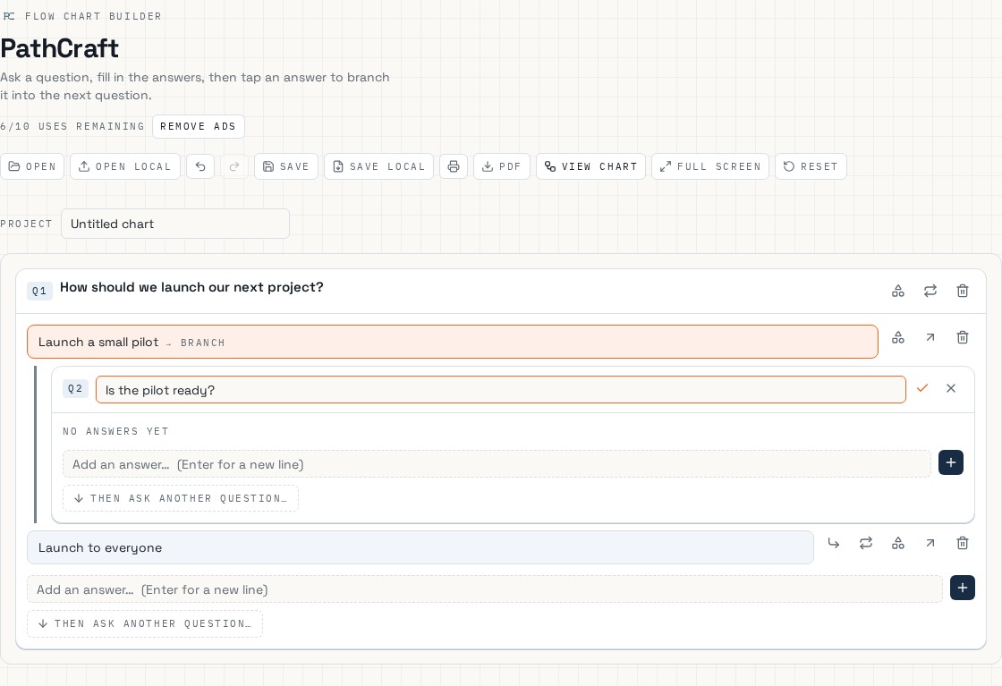Image resolution: width=1002 pixels, height=686 pixels.
Task: Click the Save button
Action: [286, 166]
